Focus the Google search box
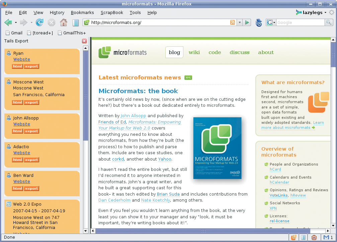Viewport: 337px width, 242px height. [x=300, y=22]
